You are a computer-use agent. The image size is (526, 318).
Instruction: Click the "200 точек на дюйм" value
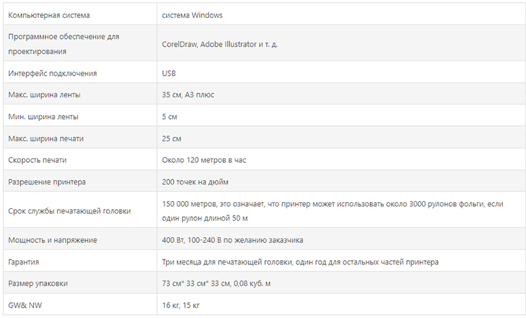point(195,181)
